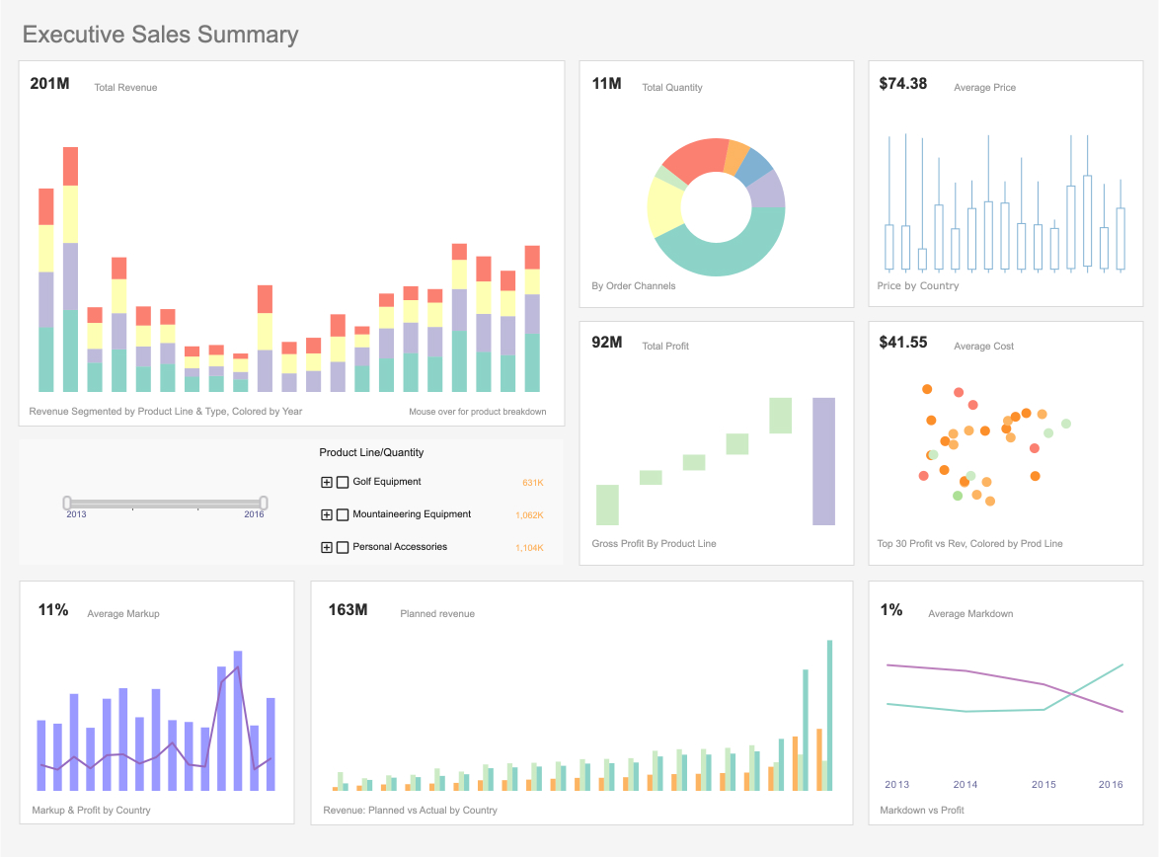Click the lowest green waterfall profit block

(x=607, y=506)
